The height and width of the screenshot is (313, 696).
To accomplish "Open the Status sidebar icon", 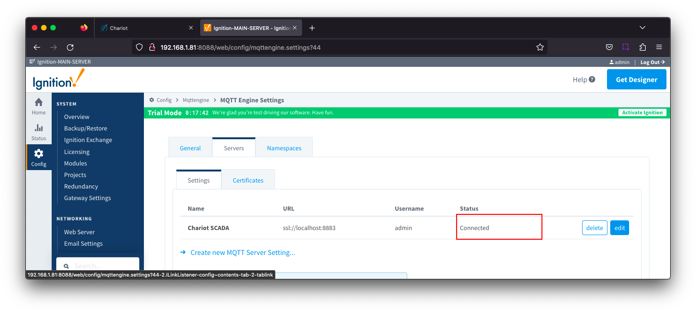I will pos(39,132).
